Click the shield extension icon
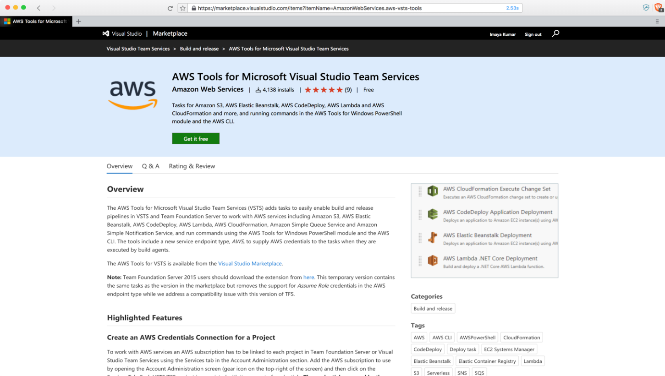Viewport: 665px width, 376px height. coord(646,8)
